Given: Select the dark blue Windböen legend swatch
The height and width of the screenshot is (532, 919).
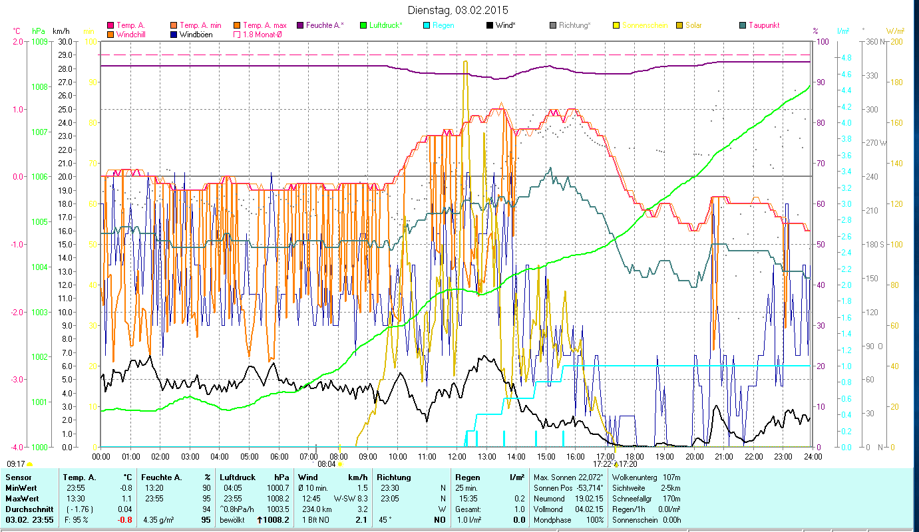Looking at the screenshot, I should [x=174, y=34].
